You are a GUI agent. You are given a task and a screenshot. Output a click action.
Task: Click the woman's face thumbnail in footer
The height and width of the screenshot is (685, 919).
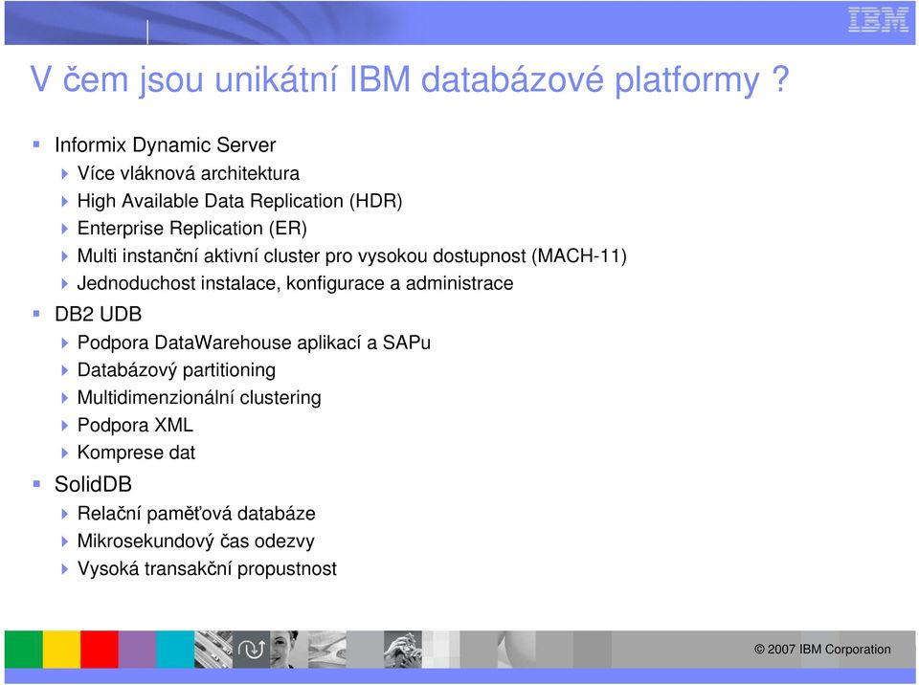289,650
